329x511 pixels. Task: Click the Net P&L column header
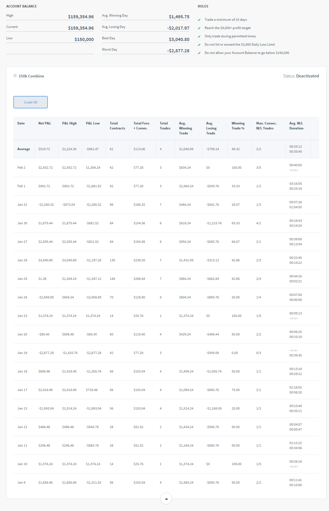45,123
